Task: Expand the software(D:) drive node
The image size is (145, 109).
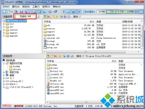Action: (4, 81)
